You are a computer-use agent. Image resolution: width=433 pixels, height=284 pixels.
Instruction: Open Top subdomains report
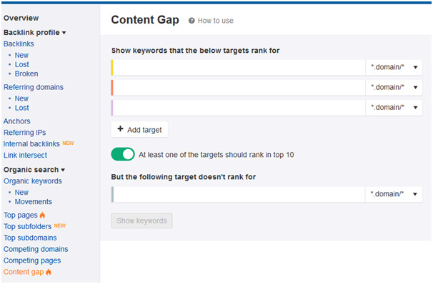(30, 238)
